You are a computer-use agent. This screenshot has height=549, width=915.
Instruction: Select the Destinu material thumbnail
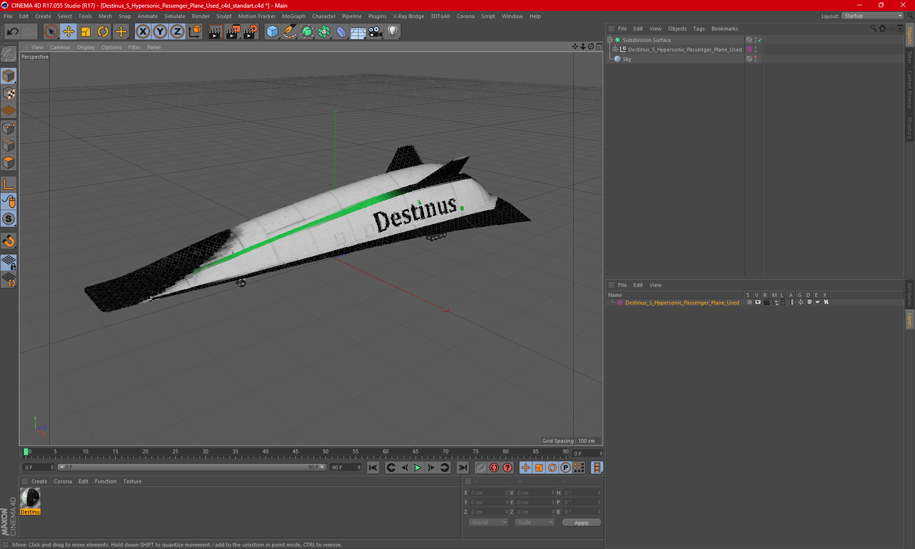[x=30, y=499]
